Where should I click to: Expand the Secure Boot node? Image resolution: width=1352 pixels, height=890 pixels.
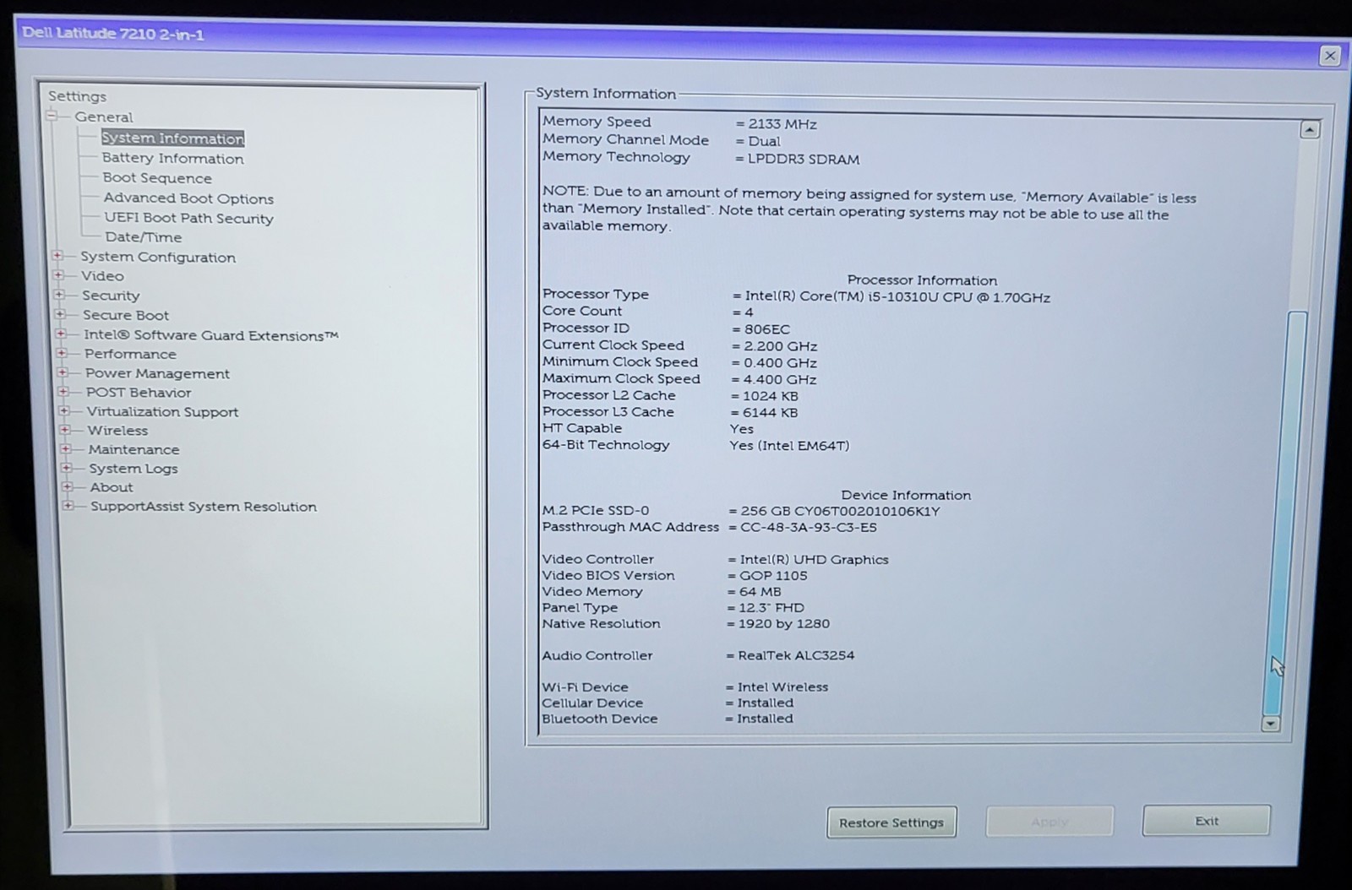point(60,314)
